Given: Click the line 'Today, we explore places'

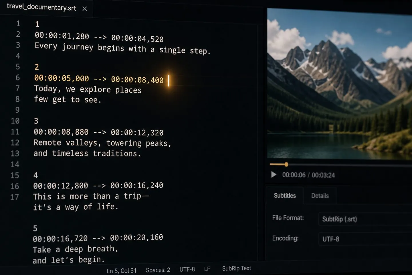Looking at the screenshot, I should coord(88,89).
